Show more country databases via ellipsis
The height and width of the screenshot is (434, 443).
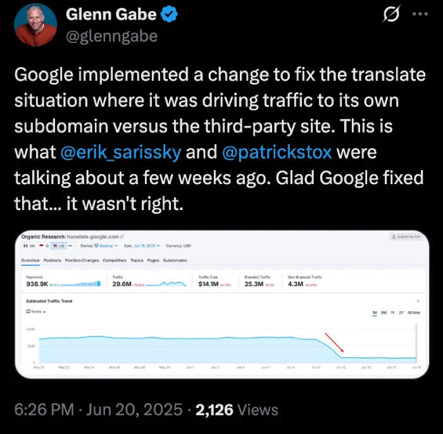70,246
